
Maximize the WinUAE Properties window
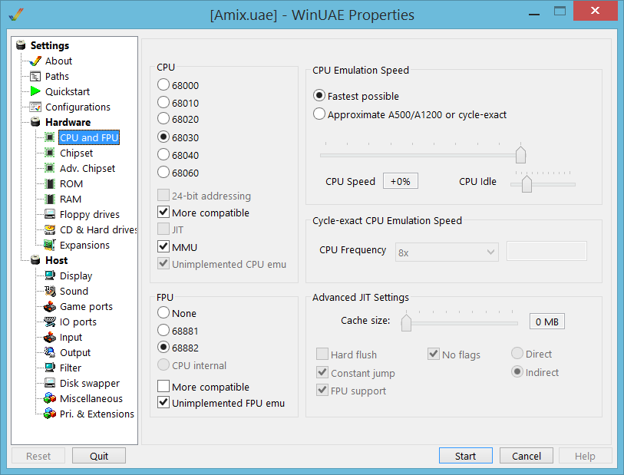560,12
